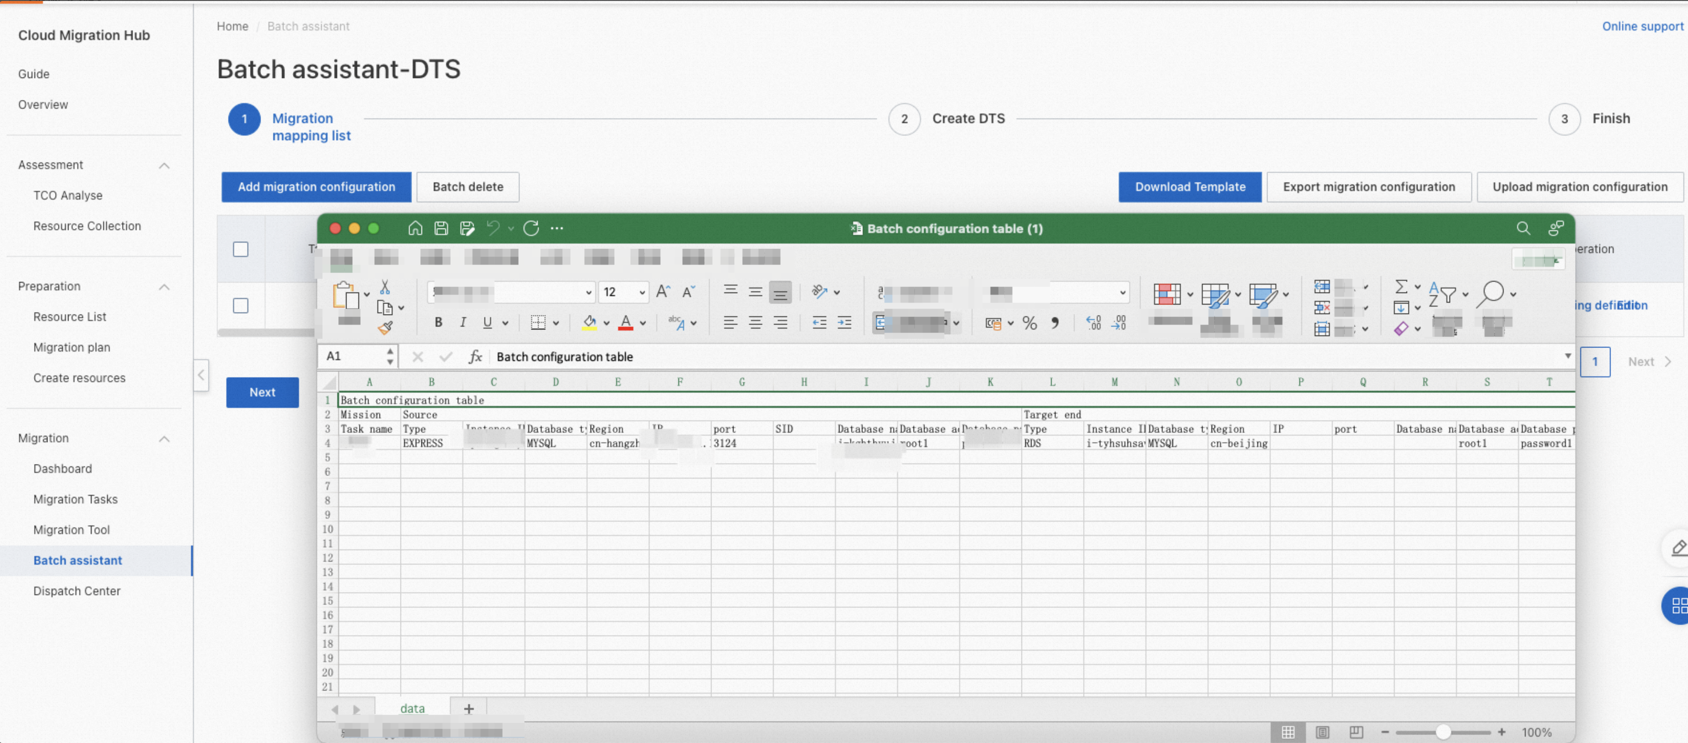Screen dimensions: 1688x743
Task: Apply the yellow fill color bucket
Action: click(589, 322)
